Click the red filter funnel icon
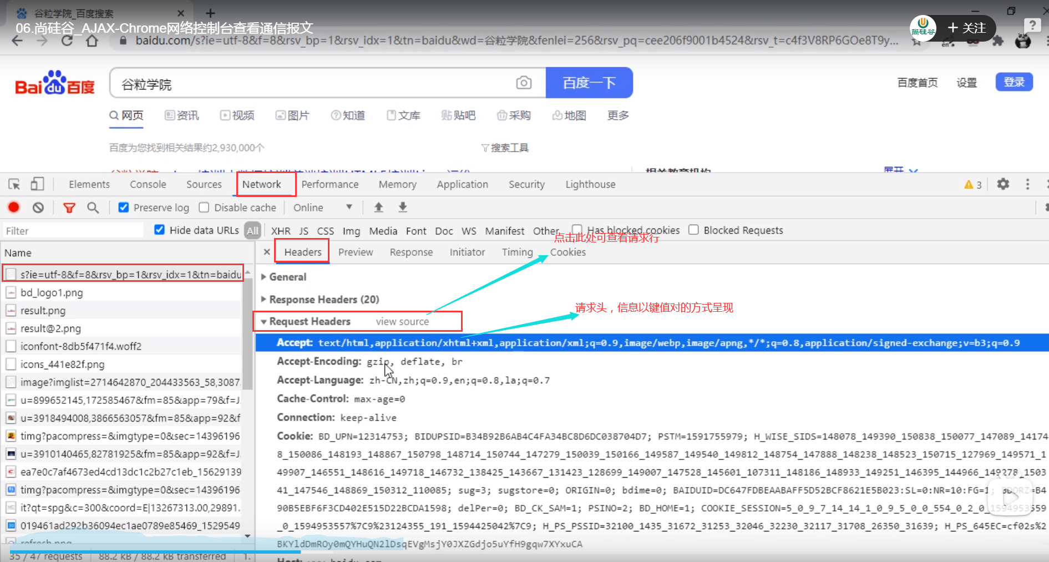The height and width of the screenshot is (562, 1049). point(69,207)
